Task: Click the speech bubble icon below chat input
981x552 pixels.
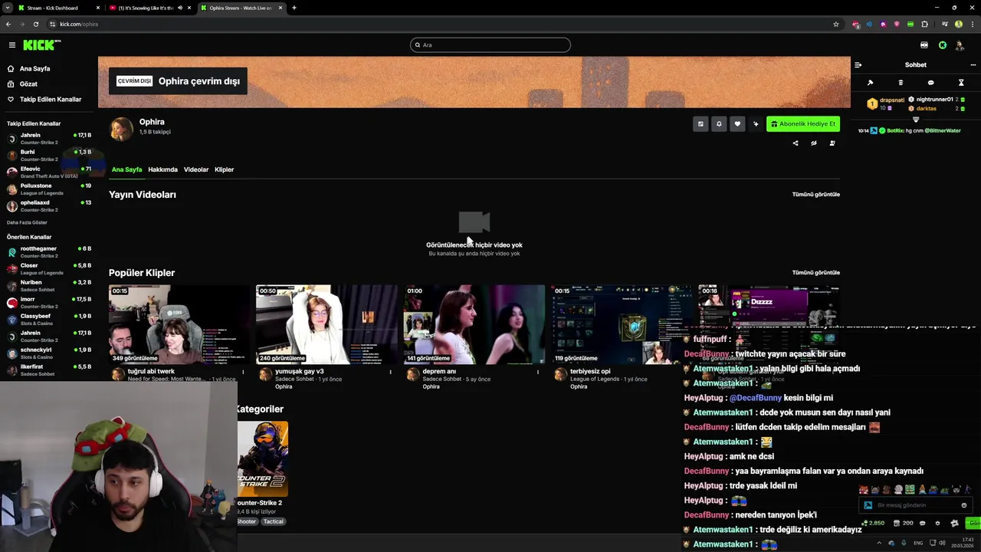Action: click(x=922, y=524)
